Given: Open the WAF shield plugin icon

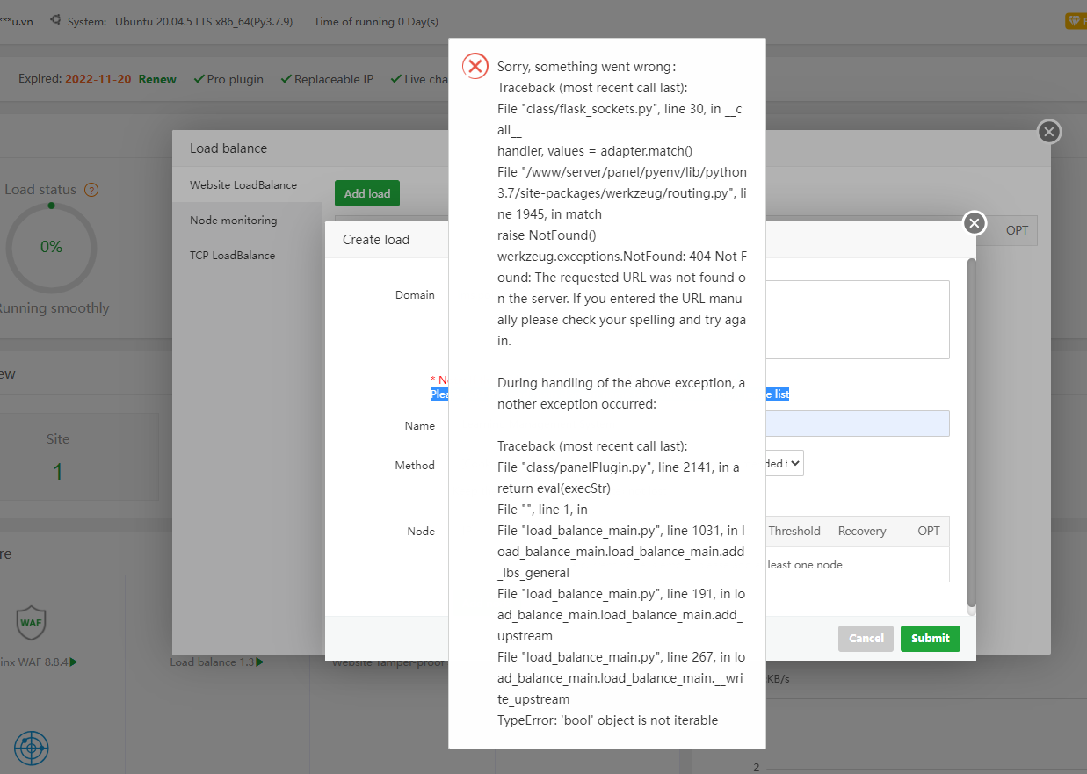Looking at the screenshot, I should click(31, 622).
